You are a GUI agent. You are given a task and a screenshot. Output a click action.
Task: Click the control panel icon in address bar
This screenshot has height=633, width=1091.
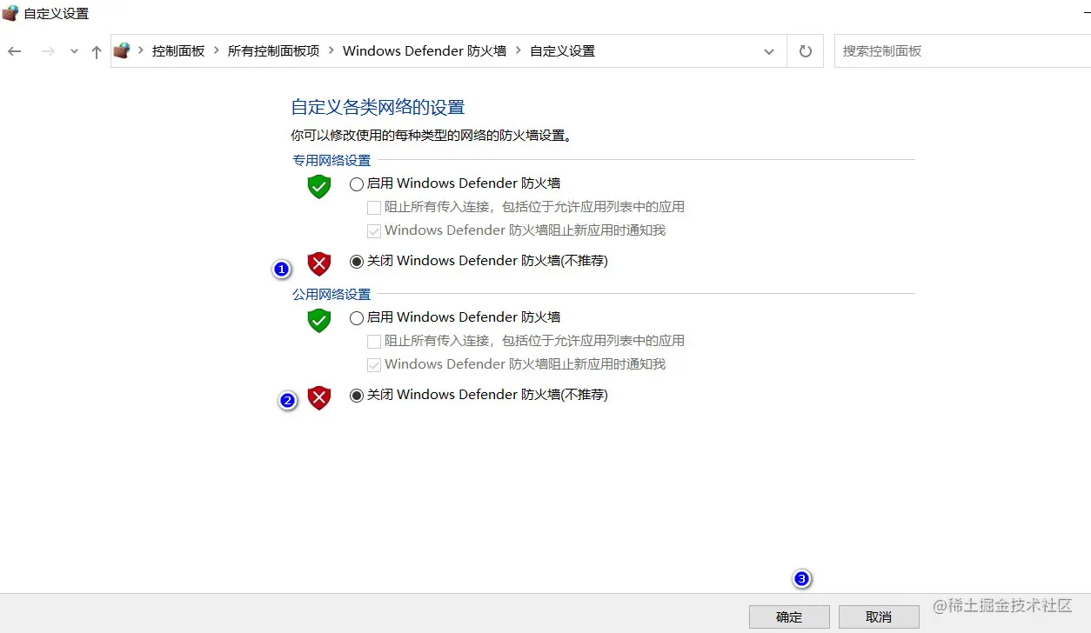[x=122, y=50]
